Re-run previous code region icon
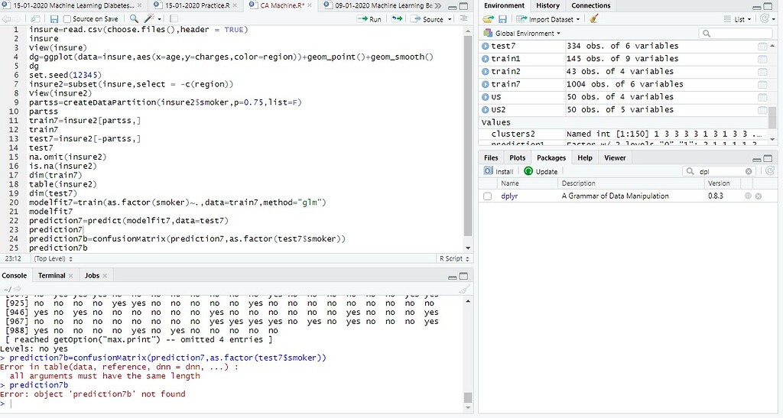The width and height of the screenshot is (783, 418). tap(397, 19)
